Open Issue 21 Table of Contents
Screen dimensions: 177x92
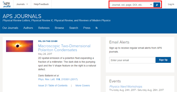tap(53, 85)
